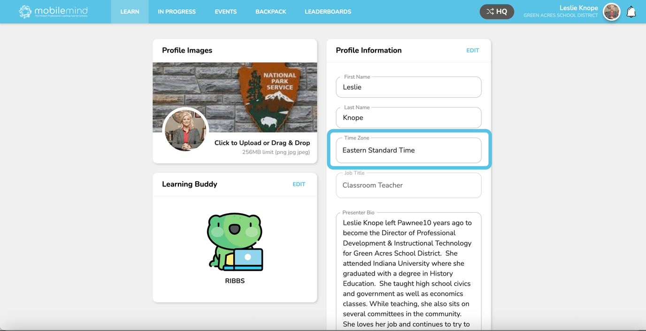646x331 pixels.
Task: Edit the Learning Buddy
Action: point(299,184)
